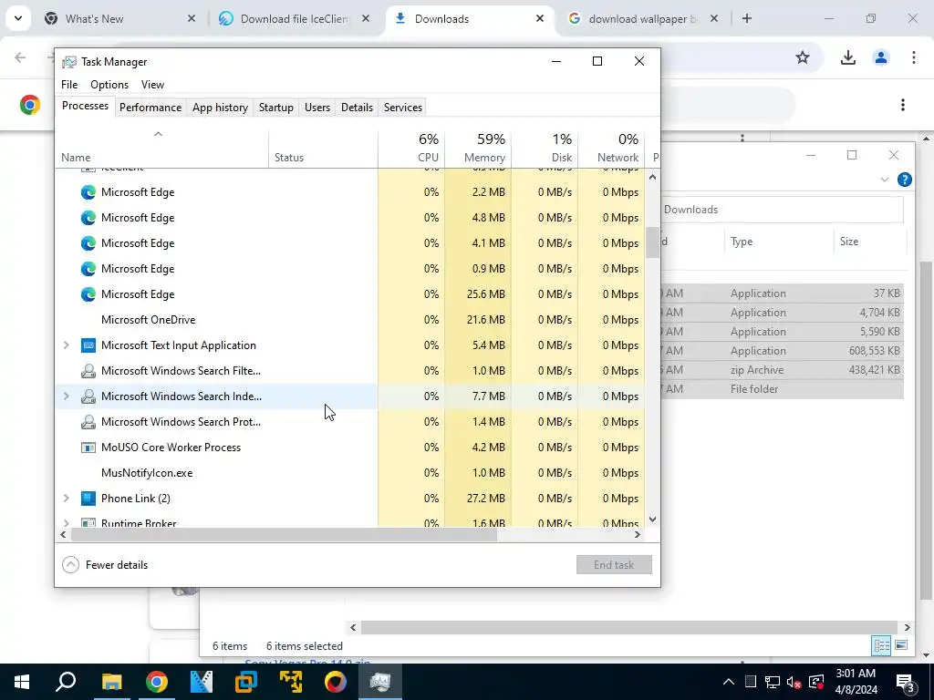
Task: Select the Microsoft OneDrive process row
Action: click(350, 320)
